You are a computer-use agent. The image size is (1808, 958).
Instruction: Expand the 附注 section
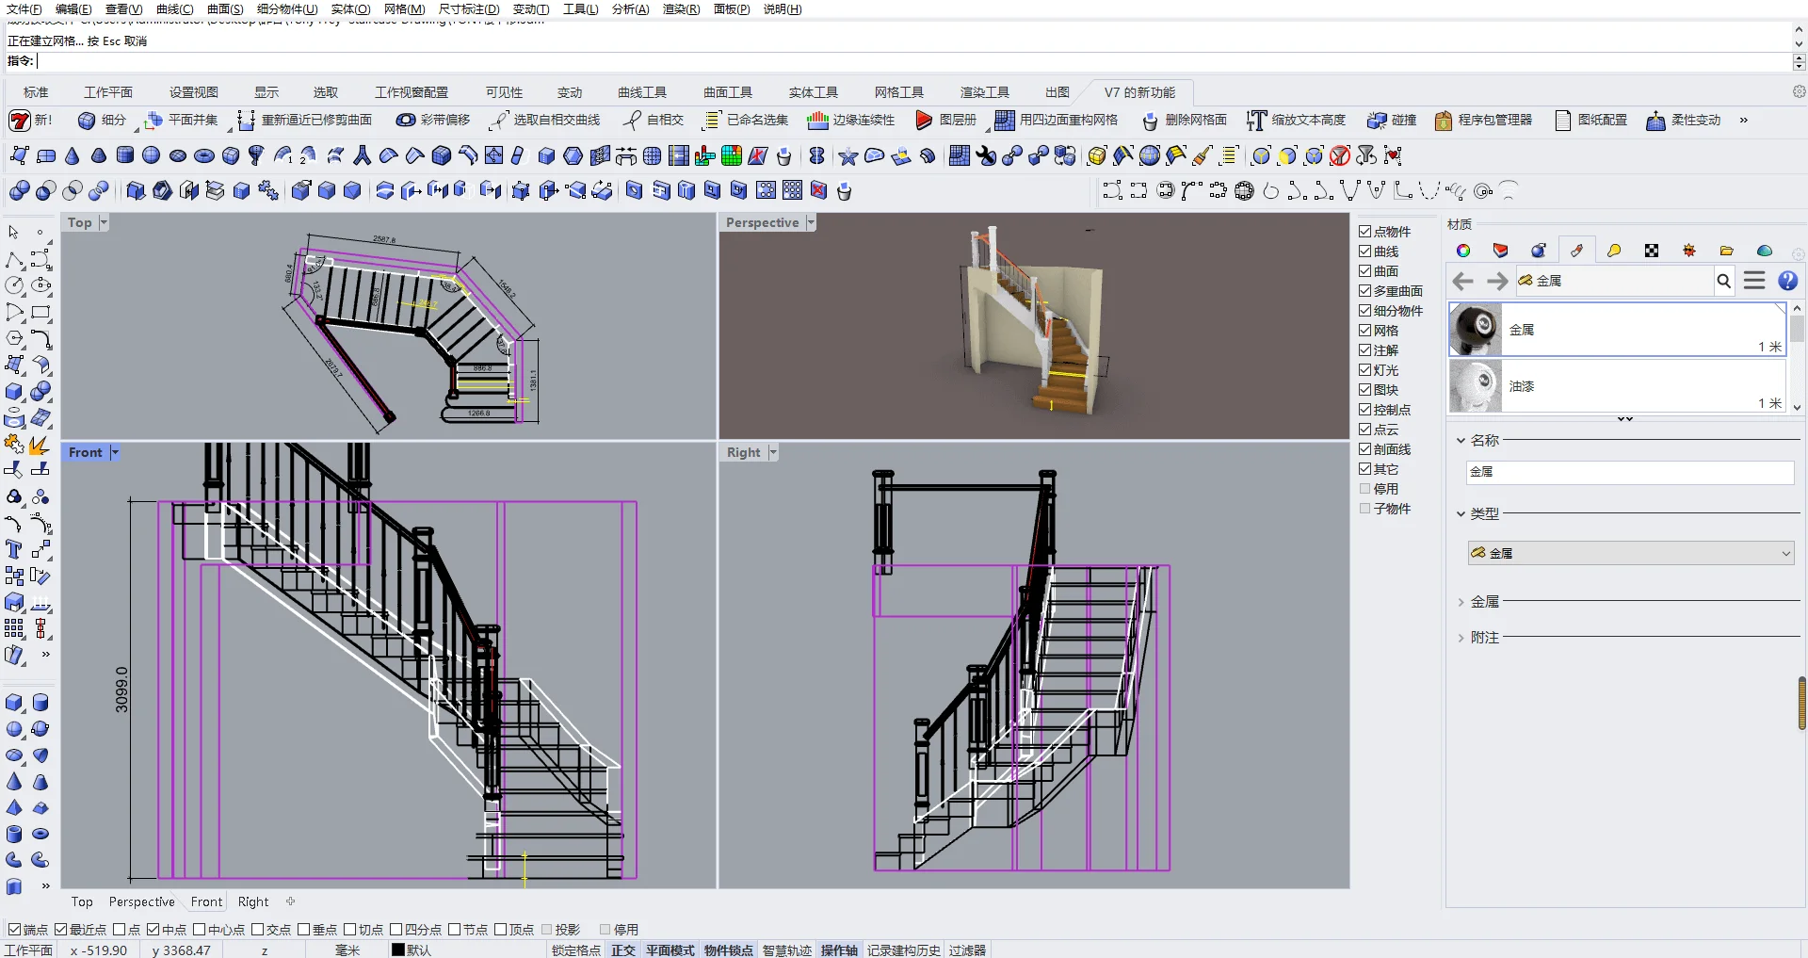[x=1461, y=638]
